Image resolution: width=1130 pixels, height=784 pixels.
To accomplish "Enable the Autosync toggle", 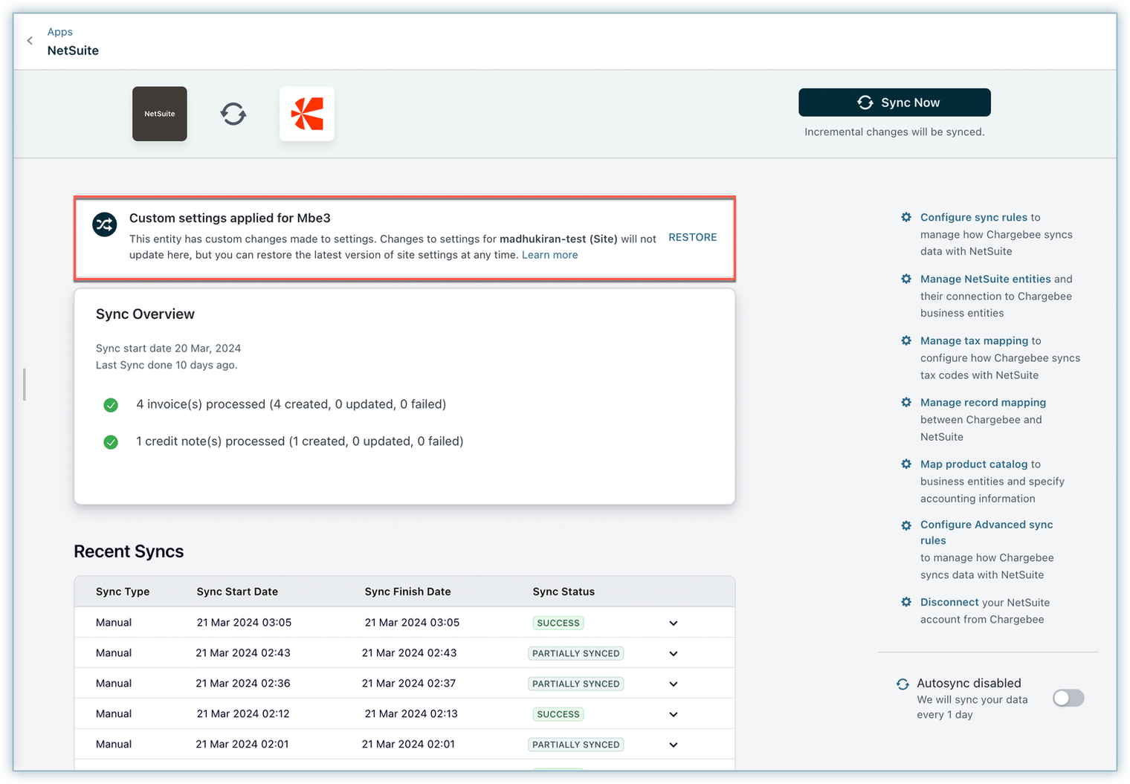I will tap(1068, 699).
